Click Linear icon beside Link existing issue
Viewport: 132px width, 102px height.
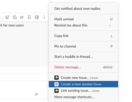[56, 91]
